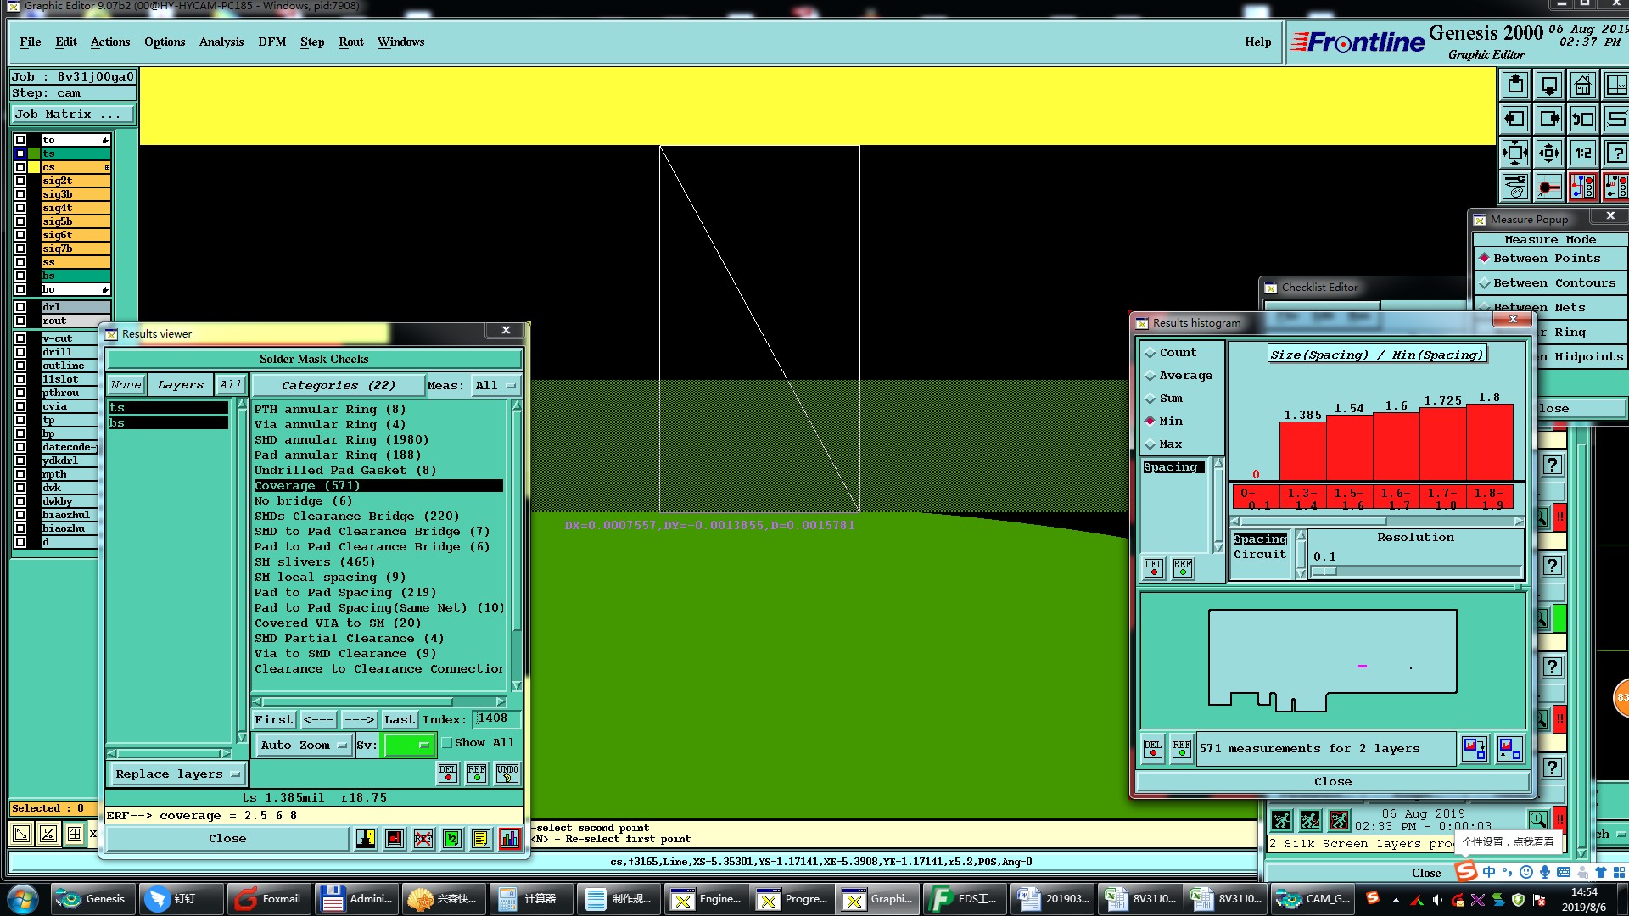Click the REF icon next to UNDO
The width and height of the screenshot is (1629, 916).
(x=478, y=773)
